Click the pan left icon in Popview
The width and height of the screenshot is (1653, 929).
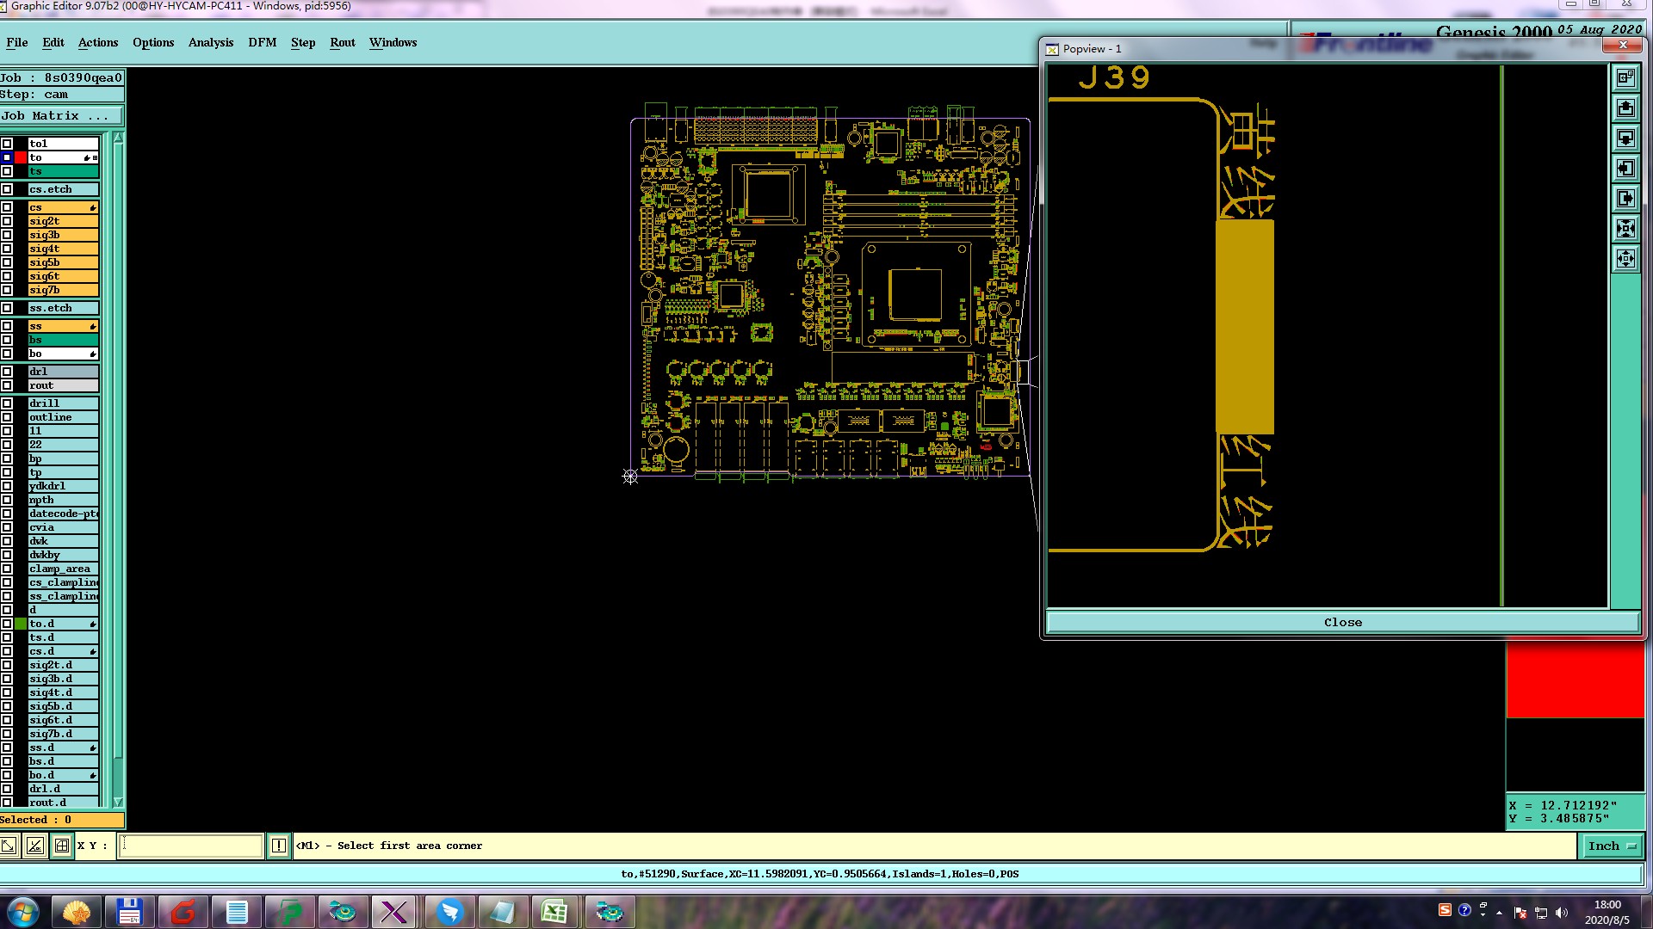[x=1625, y=169]
